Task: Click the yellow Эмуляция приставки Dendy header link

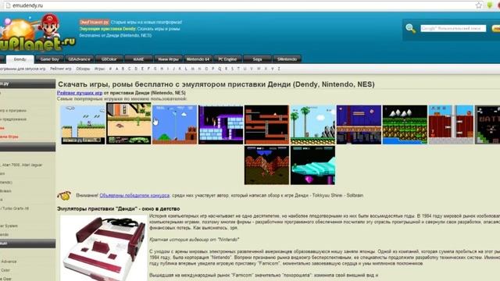Action: pyautogui.click(x=108, y=29)
